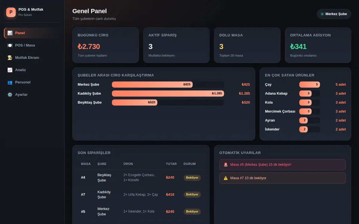Go to POS / Masa page

tap(32, 45)
